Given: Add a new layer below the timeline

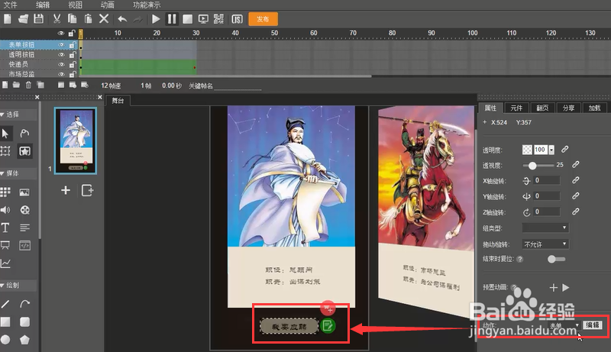Looking at the screenshot, I should coord(5,85).
